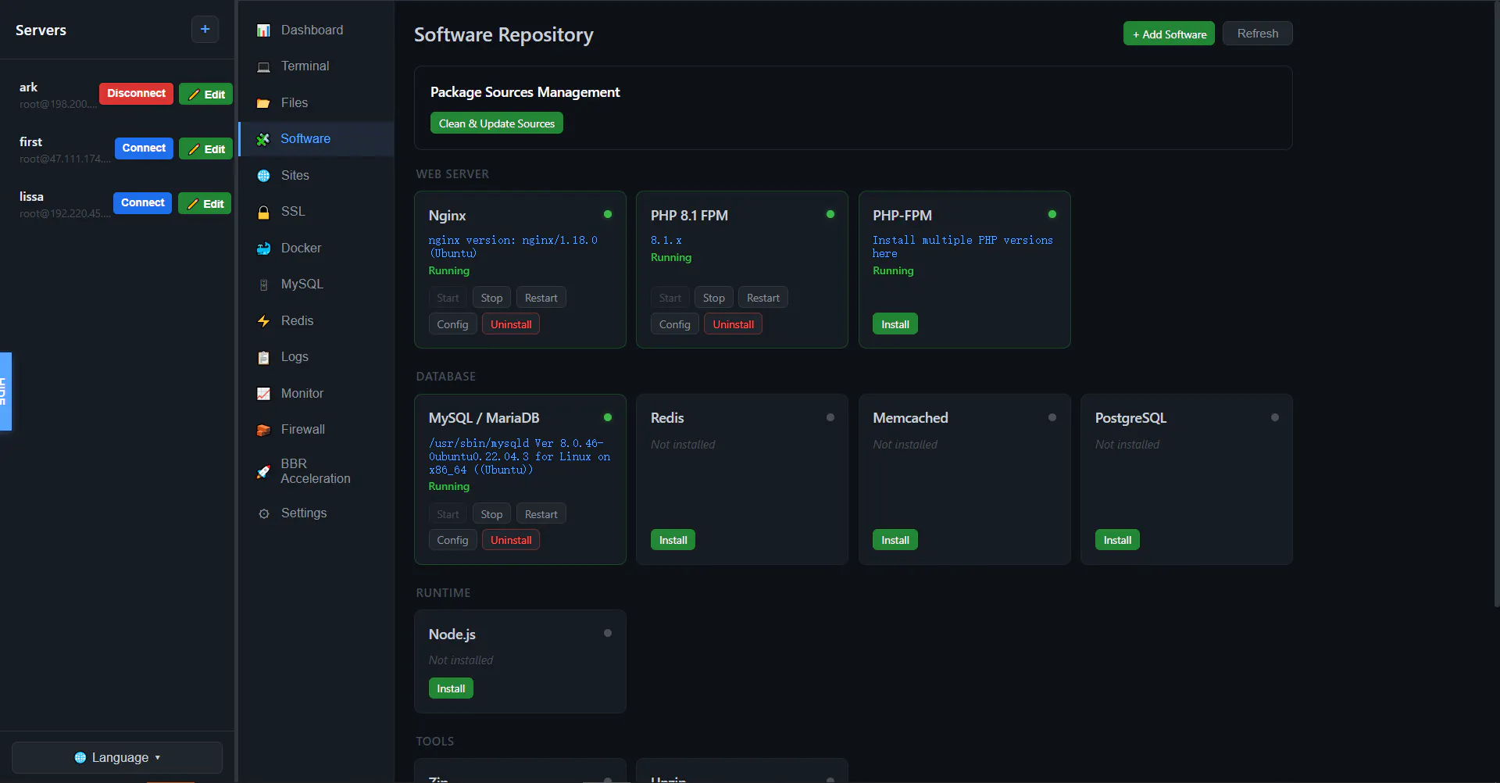Image resolution: width=1500 pixels, height=783 pixels.
Task: Install Memcached
Action: pos(895,540)
